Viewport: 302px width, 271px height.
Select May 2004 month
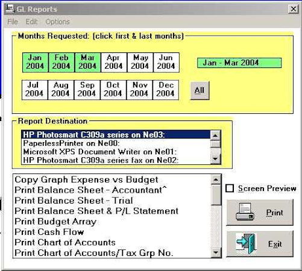click(x=140, y=63)
